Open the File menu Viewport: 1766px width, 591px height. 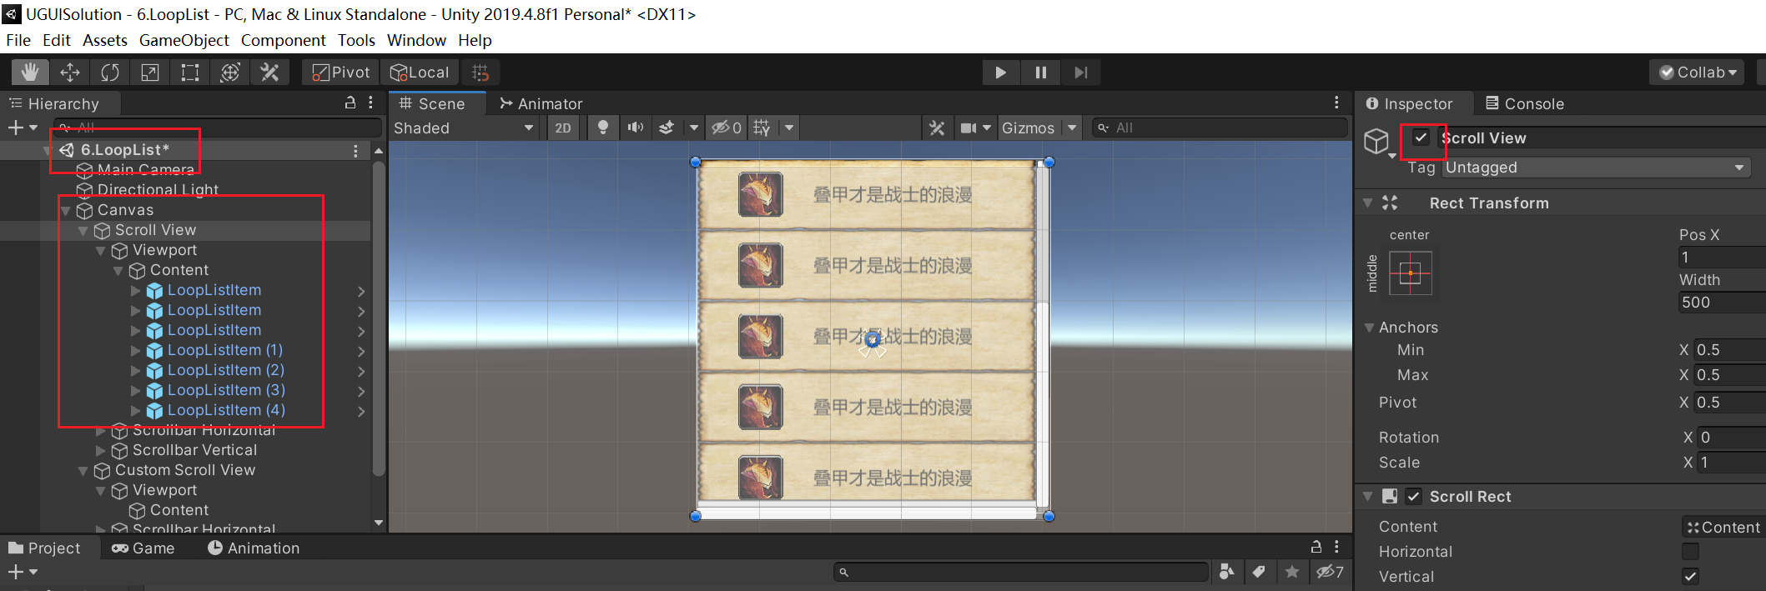click(x=18, y=40)
